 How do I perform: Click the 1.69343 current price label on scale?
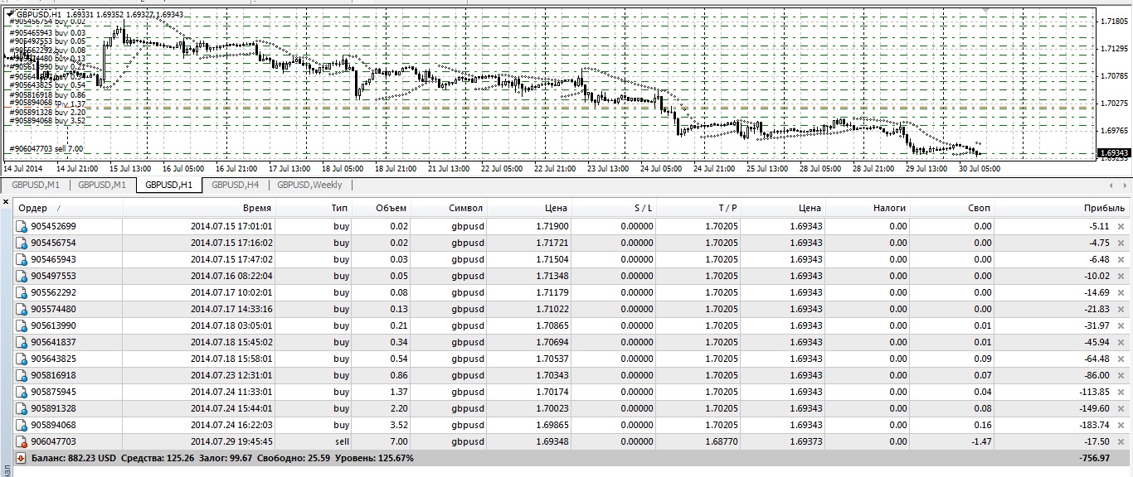pos(1113,153)
